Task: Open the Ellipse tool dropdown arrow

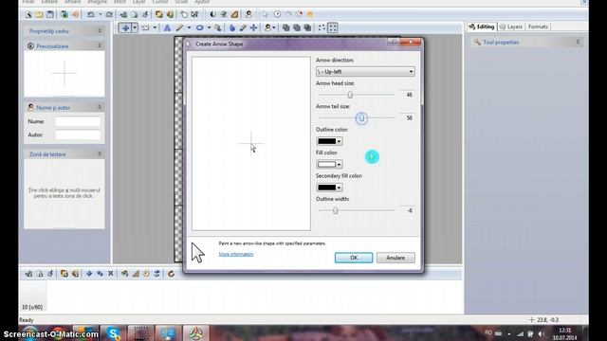Action: tap(209, 27)
